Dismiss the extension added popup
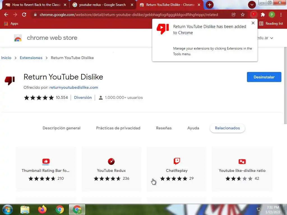Image resolution: width=287 pixels, height=215 pixels. tap(253, 23)
